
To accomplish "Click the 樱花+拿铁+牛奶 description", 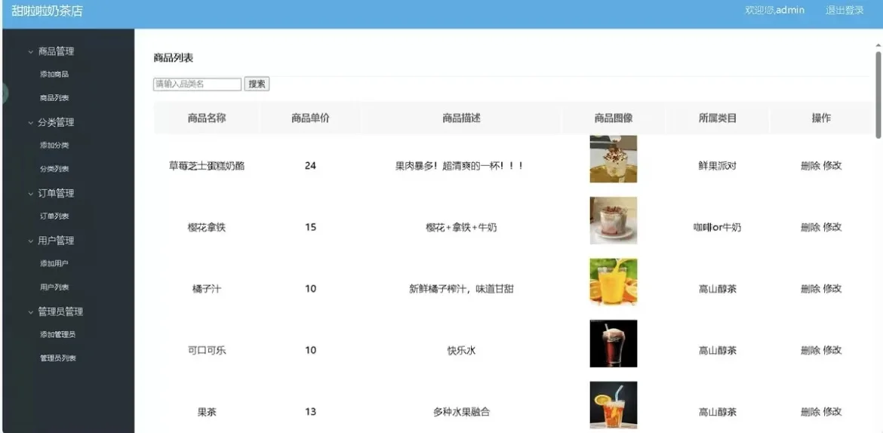I will 461,228.
